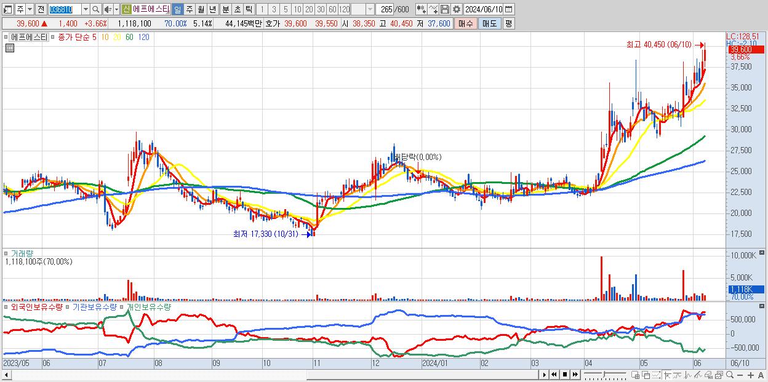Select the 분 minute chart period
Viewport: 768px width, 382px height.
[225, 9]
